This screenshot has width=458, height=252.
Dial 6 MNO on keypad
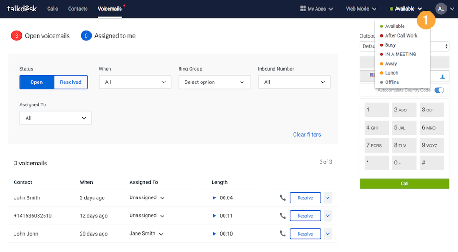click(432, 128)
